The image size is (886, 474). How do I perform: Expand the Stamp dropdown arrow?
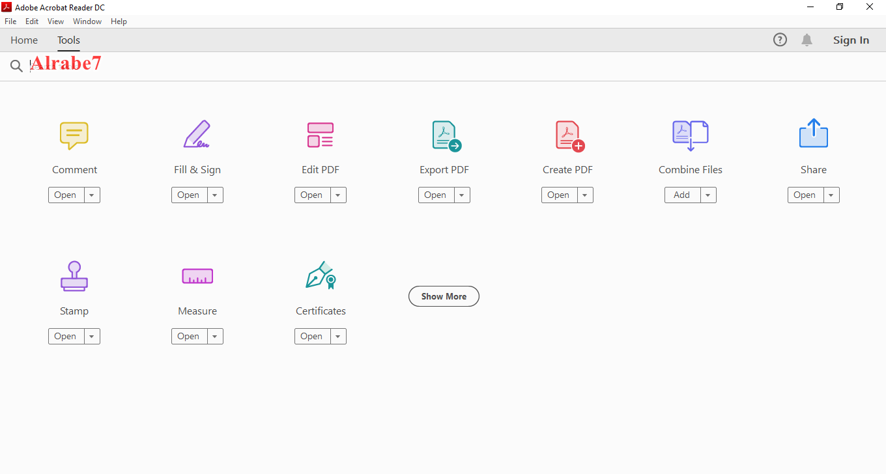click(92, 336)
